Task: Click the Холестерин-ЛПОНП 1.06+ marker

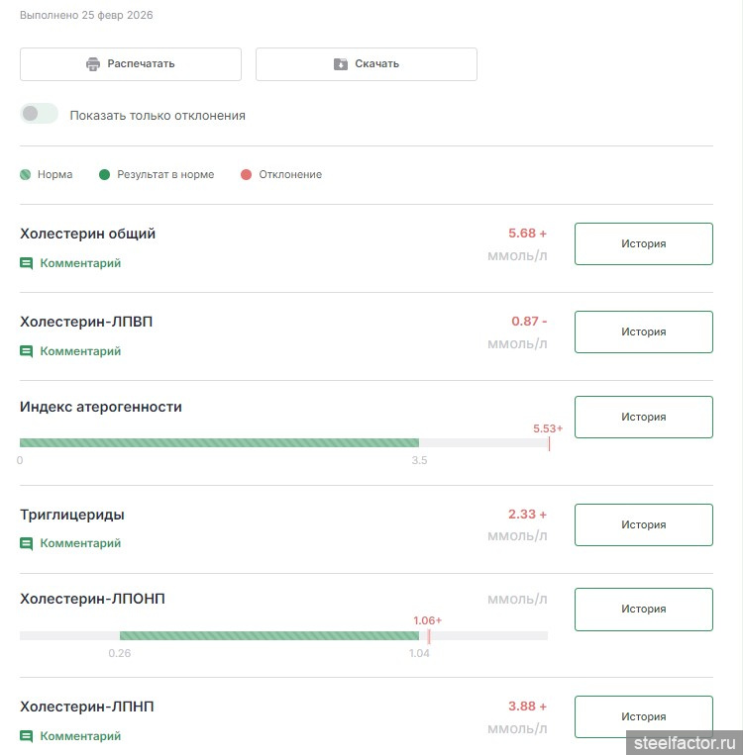Action: click(429, 635)
